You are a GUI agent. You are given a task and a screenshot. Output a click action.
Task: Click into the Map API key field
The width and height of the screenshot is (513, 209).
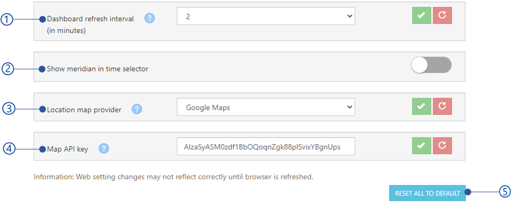[265, 147]
